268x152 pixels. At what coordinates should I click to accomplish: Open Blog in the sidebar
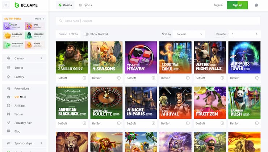point(24,131)
